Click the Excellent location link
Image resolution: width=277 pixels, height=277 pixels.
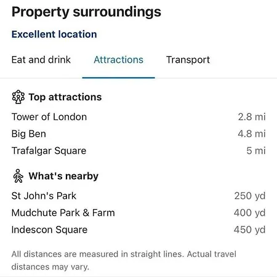(x=54, y=34)
